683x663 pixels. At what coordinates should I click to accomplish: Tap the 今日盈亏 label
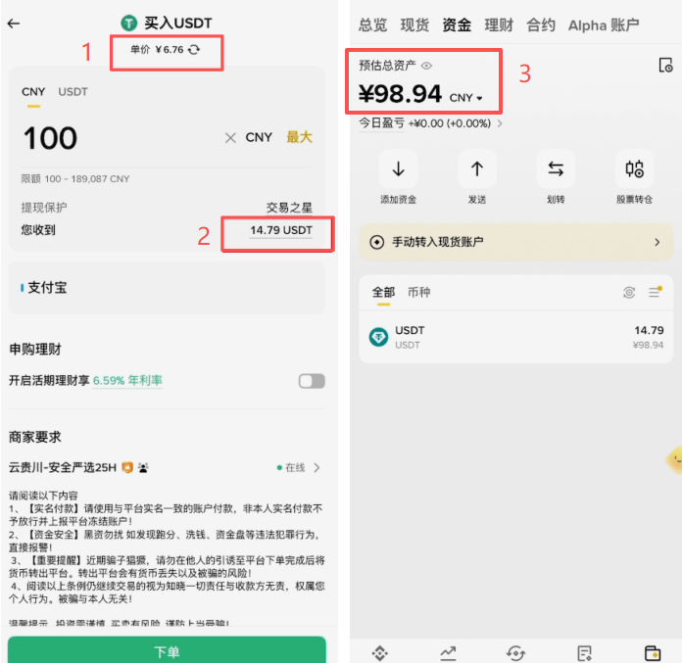[x=381, y=123]
